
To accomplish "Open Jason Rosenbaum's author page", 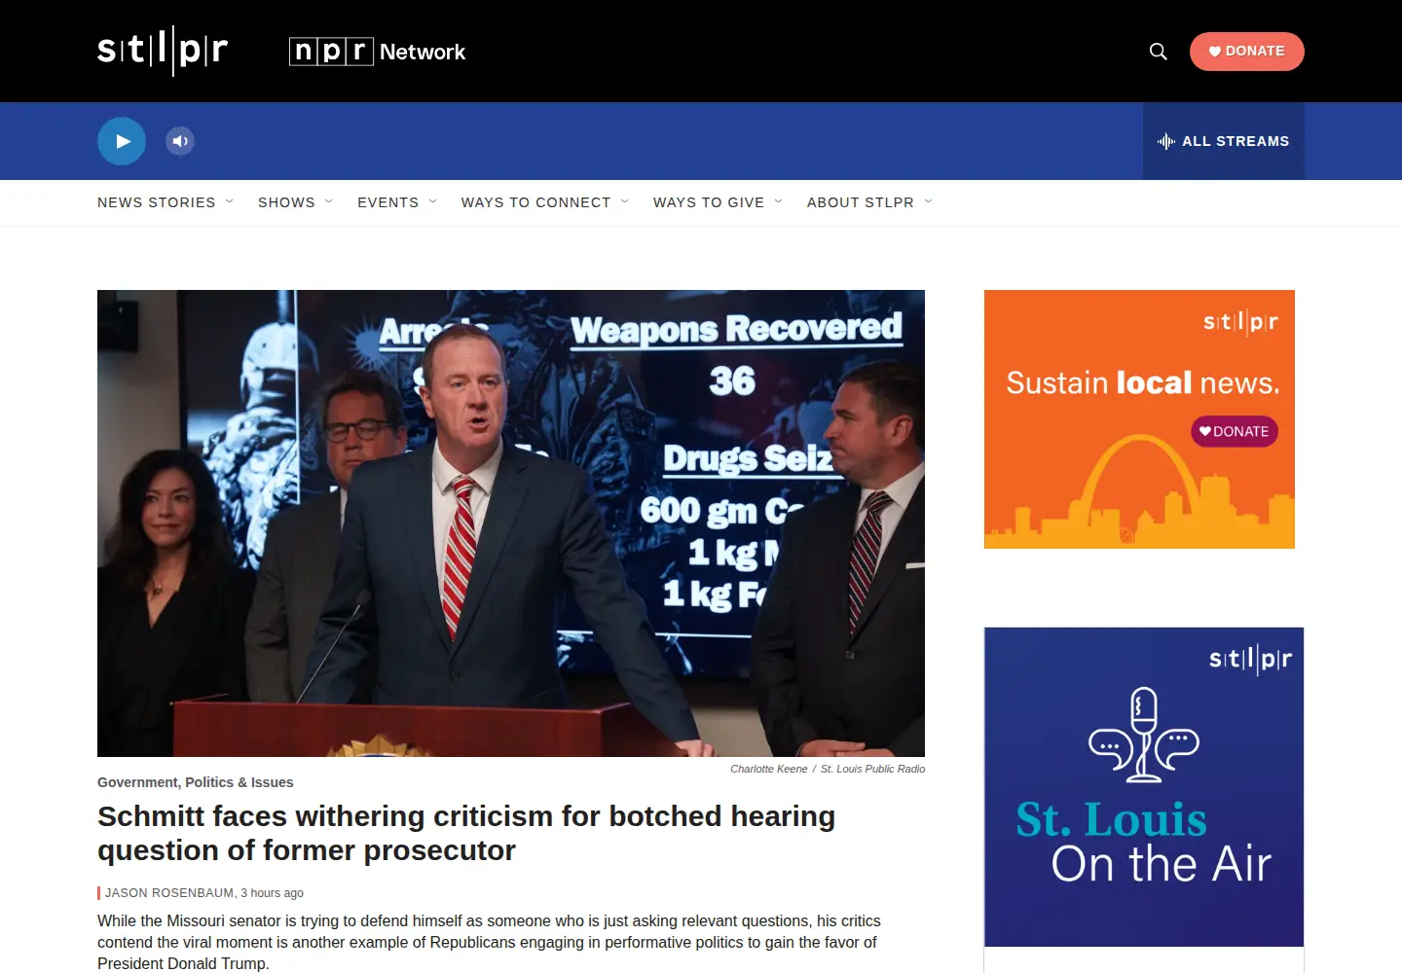I will (x=169, y=893).
